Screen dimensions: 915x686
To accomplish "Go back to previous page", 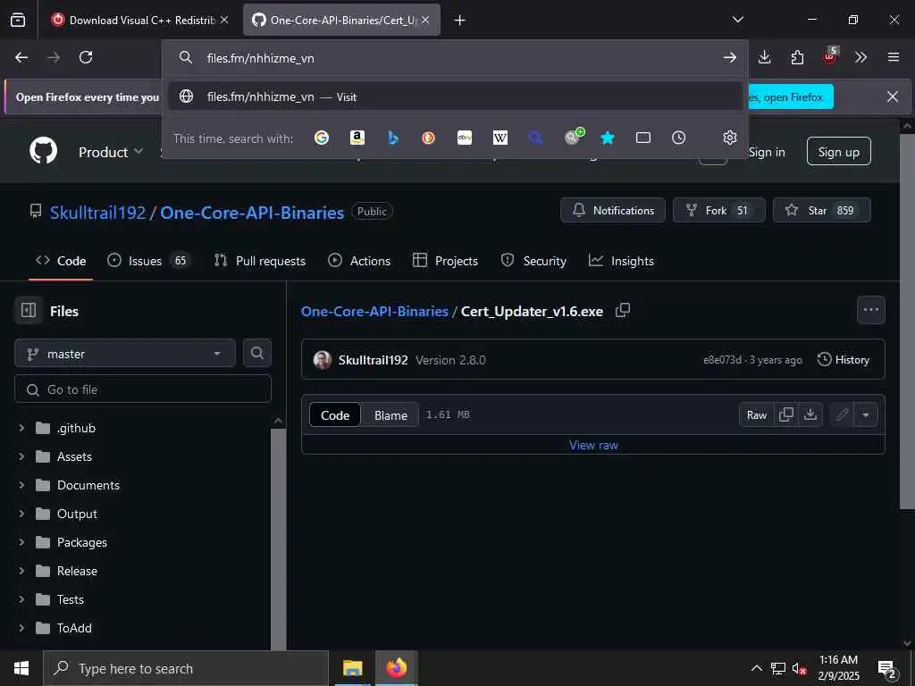I will (21, 57).
